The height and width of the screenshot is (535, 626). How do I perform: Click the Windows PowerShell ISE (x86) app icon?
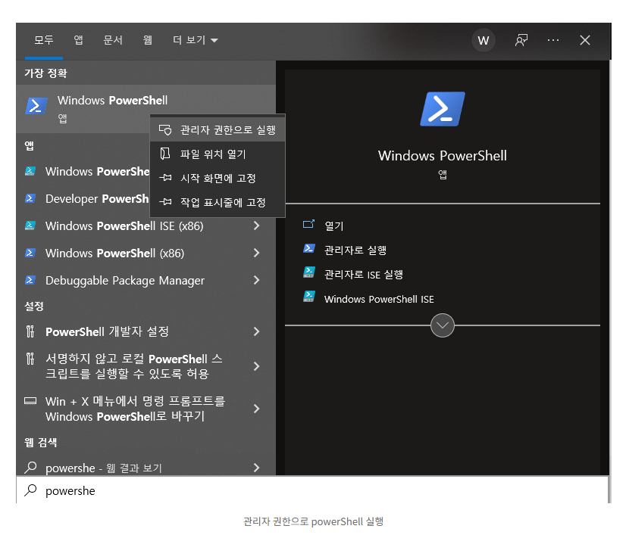coord(30,226)
